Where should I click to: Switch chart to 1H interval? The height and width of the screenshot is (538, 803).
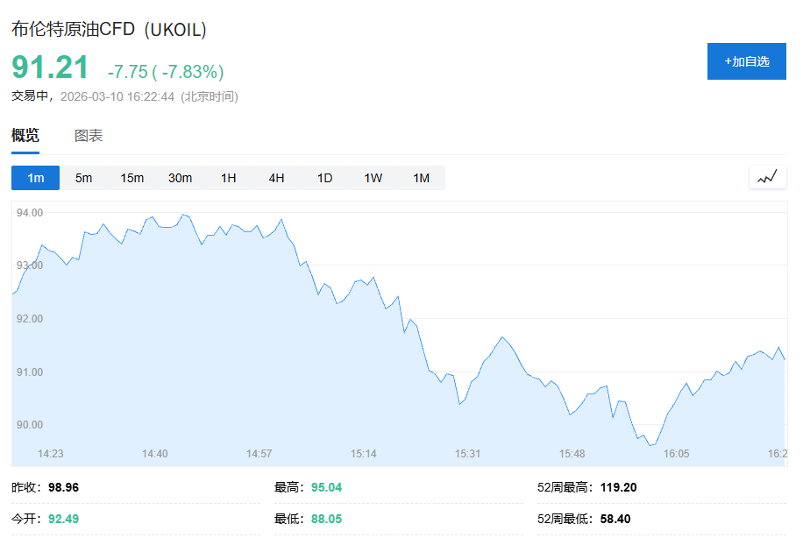coord(228,177)
